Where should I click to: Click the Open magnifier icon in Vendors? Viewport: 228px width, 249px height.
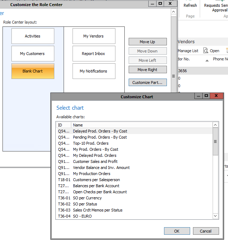pyautogui.click(x=206, y=51)
